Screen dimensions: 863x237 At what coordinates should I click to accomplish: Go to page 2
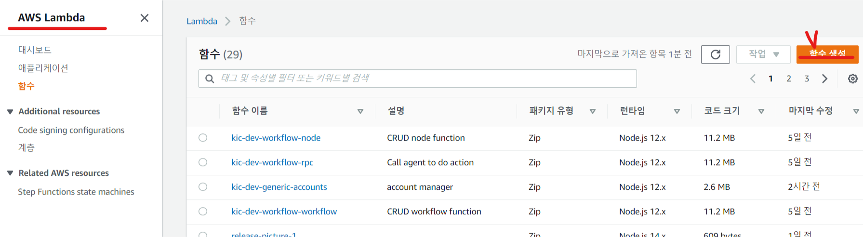[789, 79]
